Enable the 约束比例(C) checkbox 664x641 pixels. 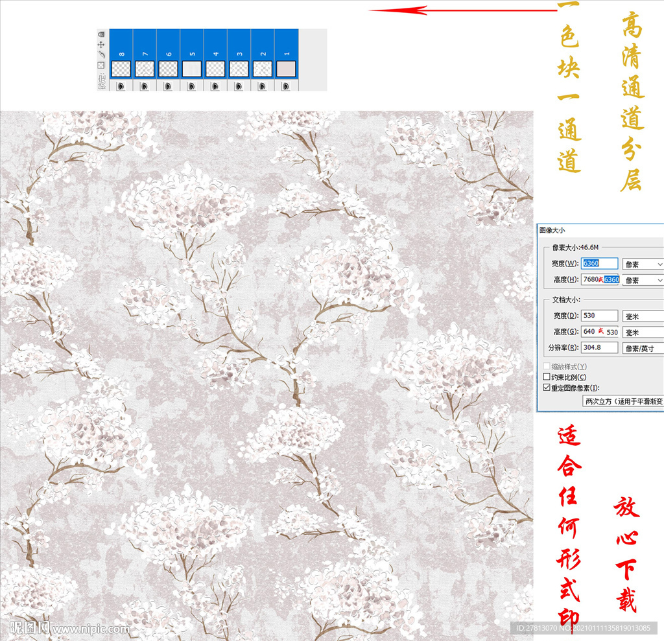pyautogui.click(x=547, y=377)
